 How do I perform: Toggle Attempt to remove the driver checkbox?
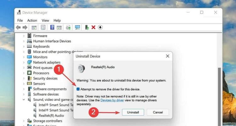(x=78, y=89)
